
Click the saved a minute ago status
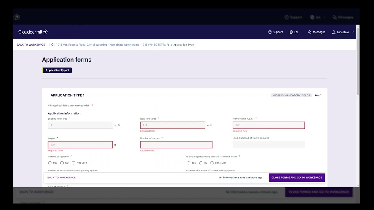[x=240, y=178]
